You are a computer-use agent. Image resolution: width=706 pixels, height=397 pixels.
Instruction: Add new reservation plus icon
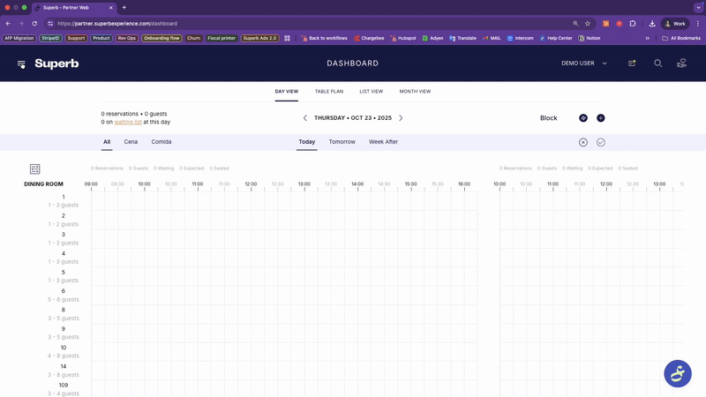pos(601,118)
